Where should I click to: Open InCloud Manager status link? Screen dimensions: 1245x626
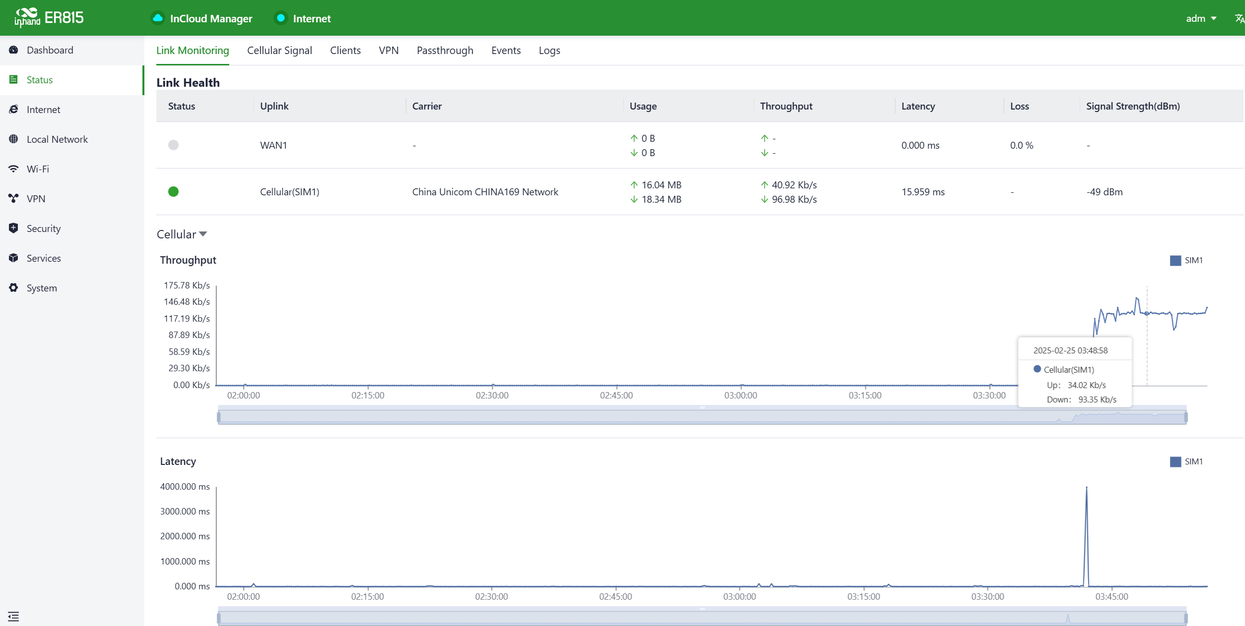coord(202,18)
